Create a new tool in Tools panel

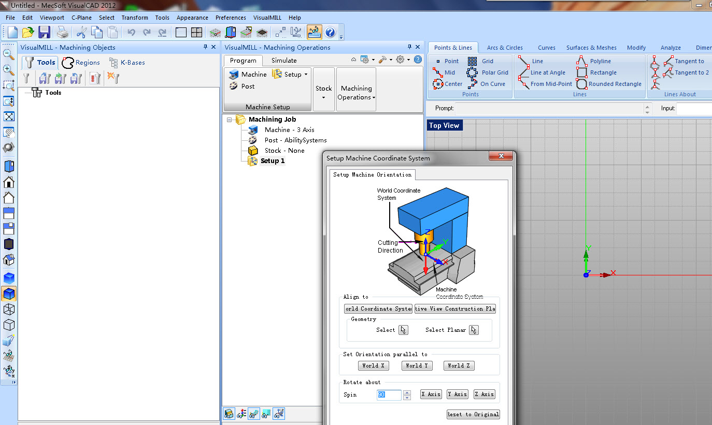[26, 78]
